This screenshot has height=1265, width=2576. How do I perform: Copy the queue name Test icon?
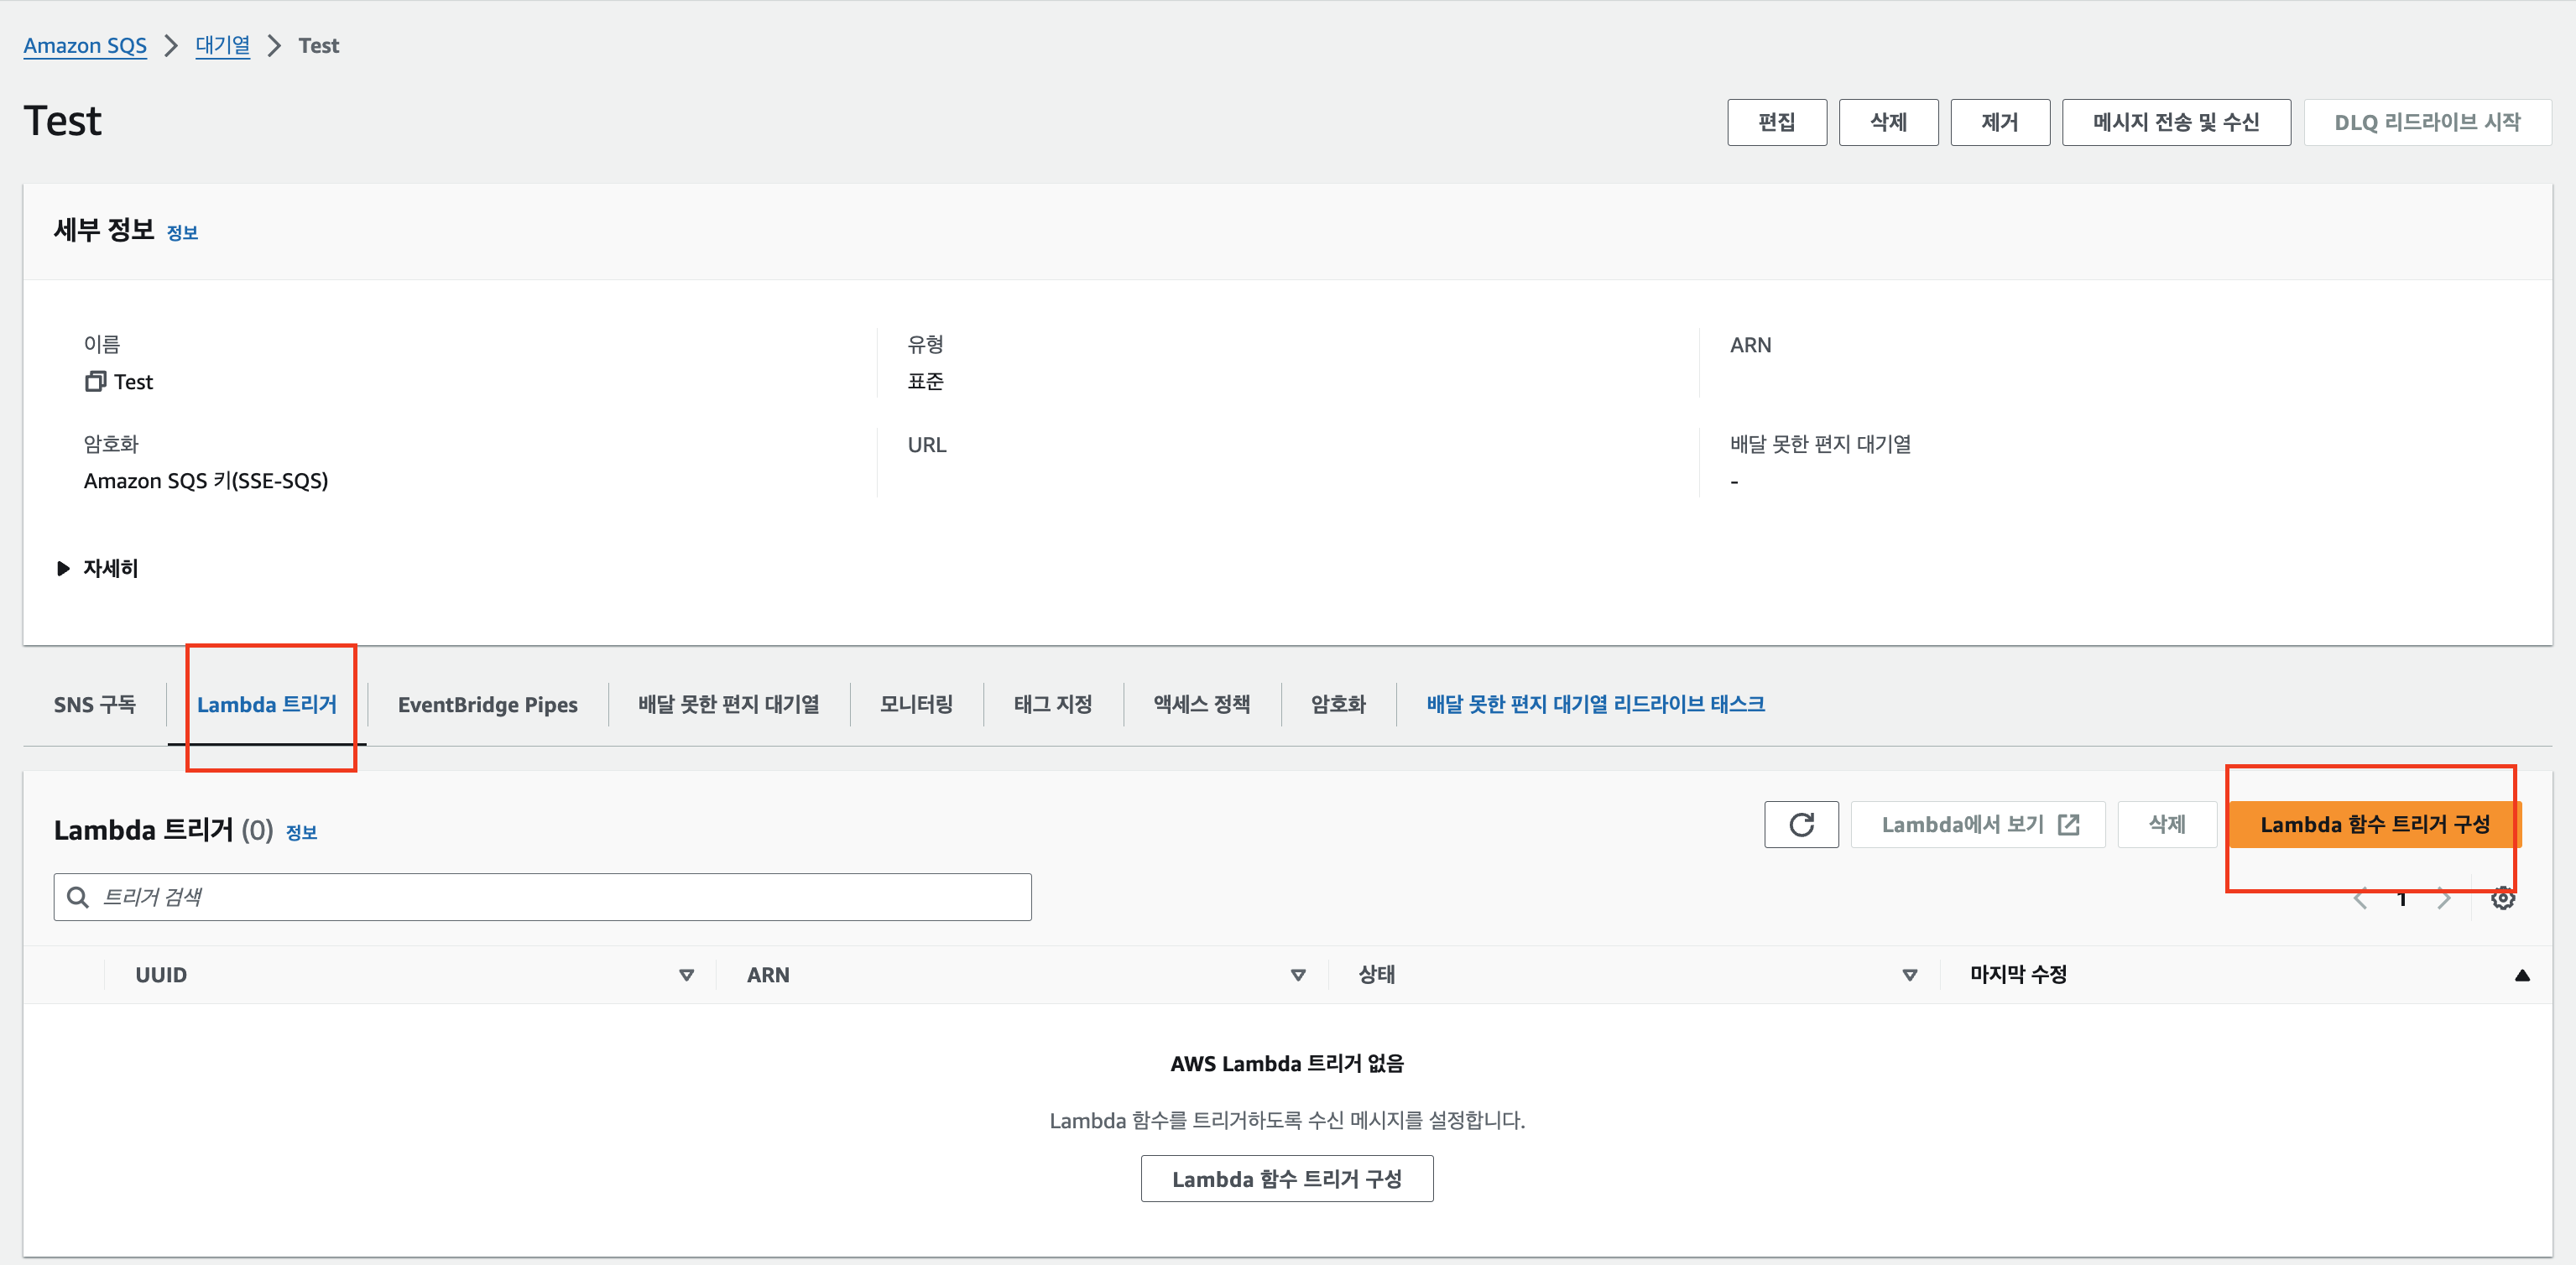coord(95,381)
